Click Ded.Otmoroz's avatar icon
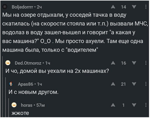Image resolution: width=150 pixels, height=118 pixels. 8,63
